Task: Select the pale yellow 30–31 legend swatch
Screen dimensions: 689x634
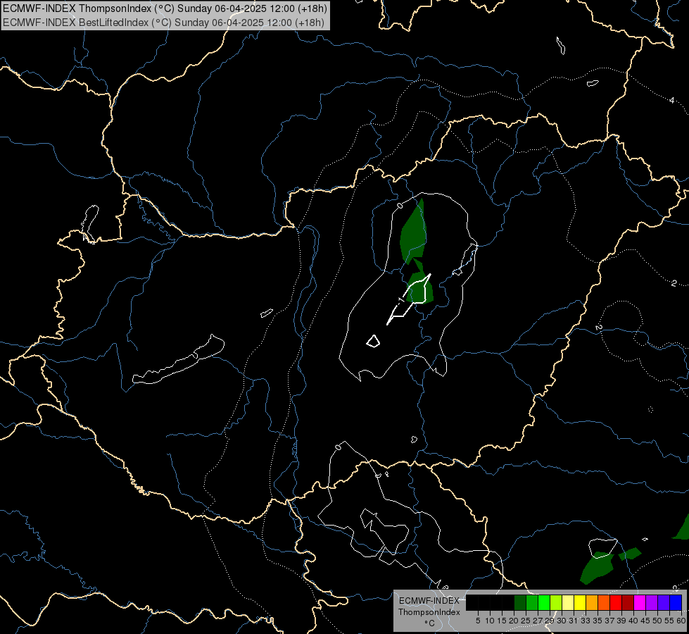Action: [x=568, y=602]
